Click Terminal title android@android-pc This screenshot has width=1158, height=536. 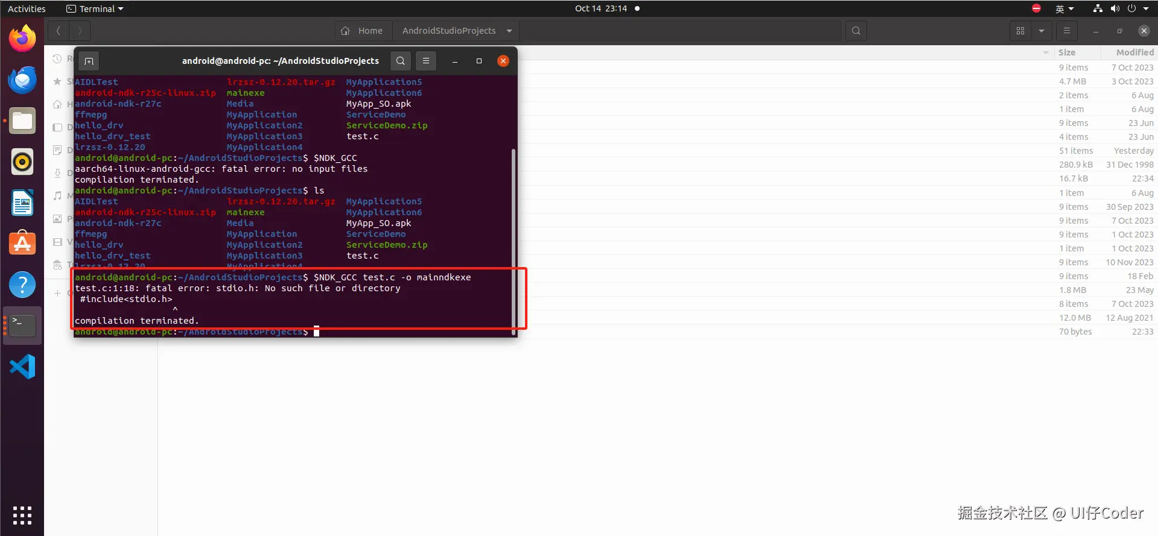281,61
